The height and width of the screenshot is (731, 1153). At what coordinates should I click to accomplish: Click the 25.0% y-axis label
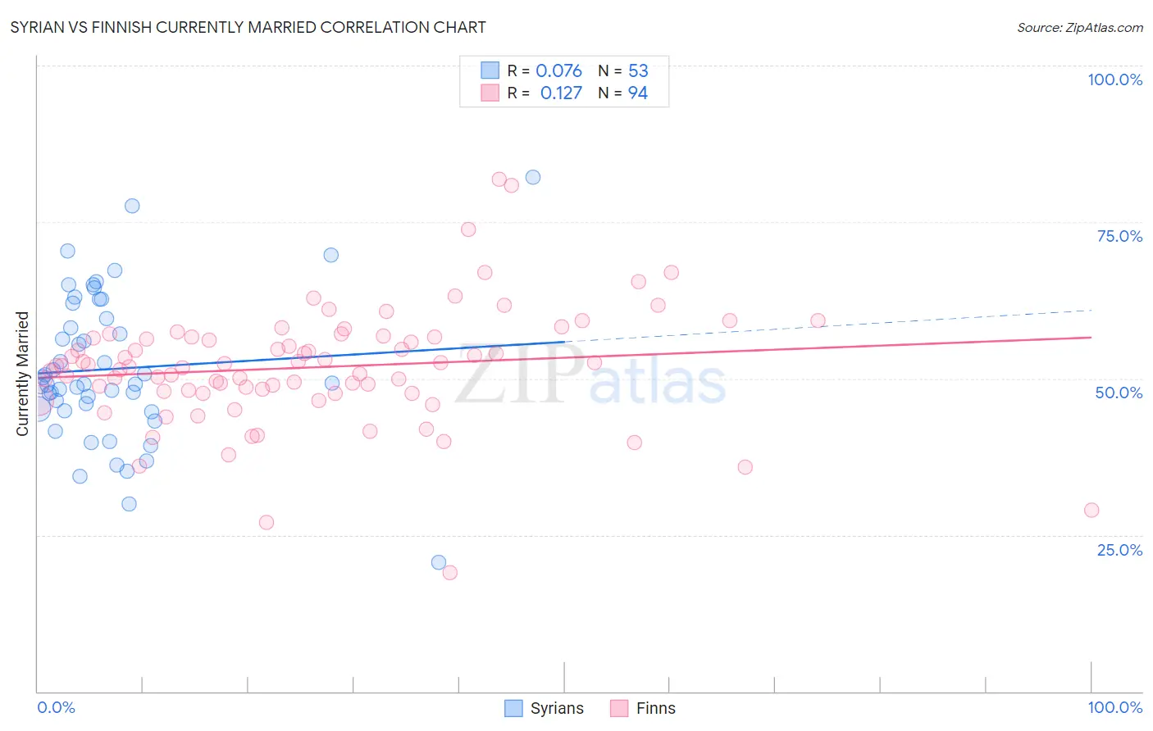point(1119,550)
